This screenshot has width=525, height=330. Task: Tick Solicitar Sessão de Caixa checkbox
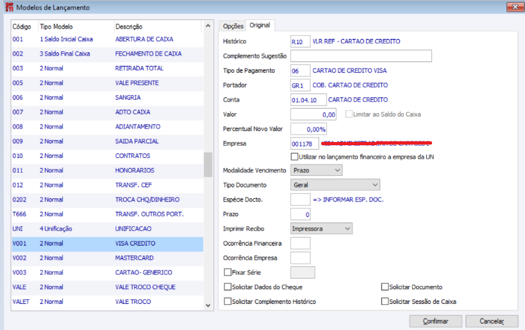click(385, 302)
